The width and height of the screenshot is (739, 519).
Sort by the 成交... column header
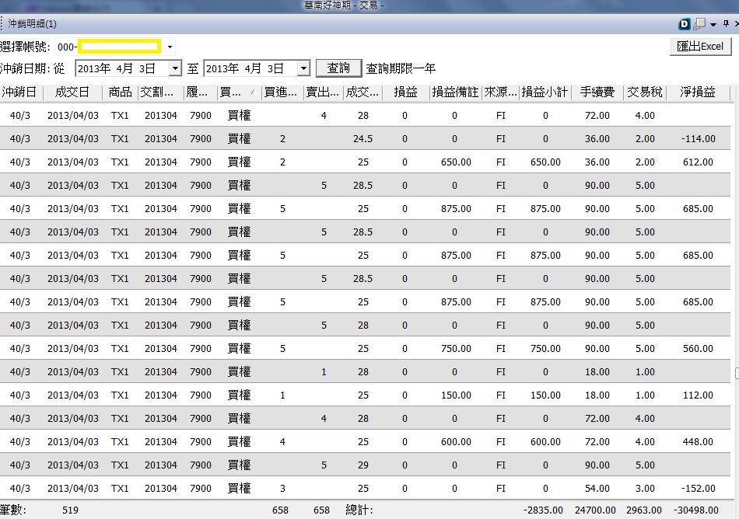362,92
